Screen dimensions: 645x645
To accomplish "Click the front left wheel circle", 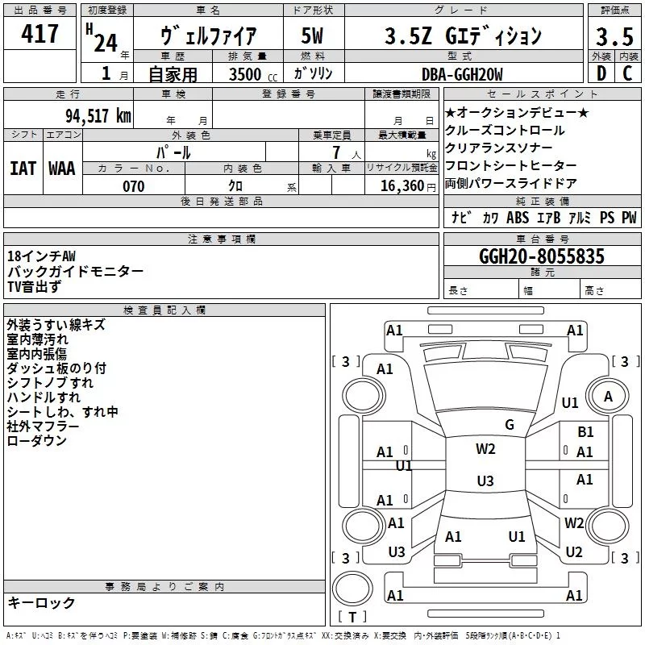I will (x=364, y=396).
